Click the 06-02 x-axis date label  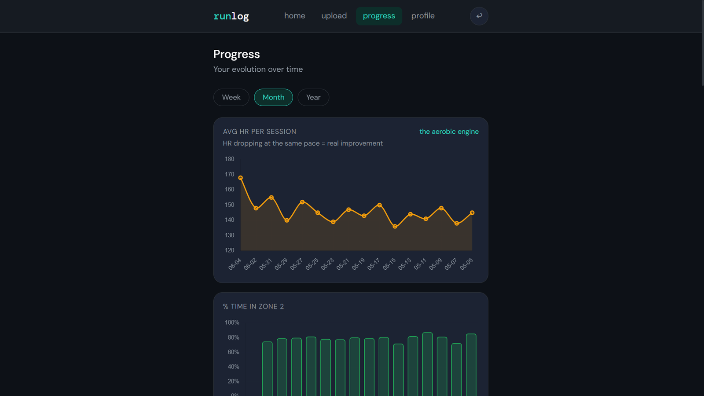point(250,264)
